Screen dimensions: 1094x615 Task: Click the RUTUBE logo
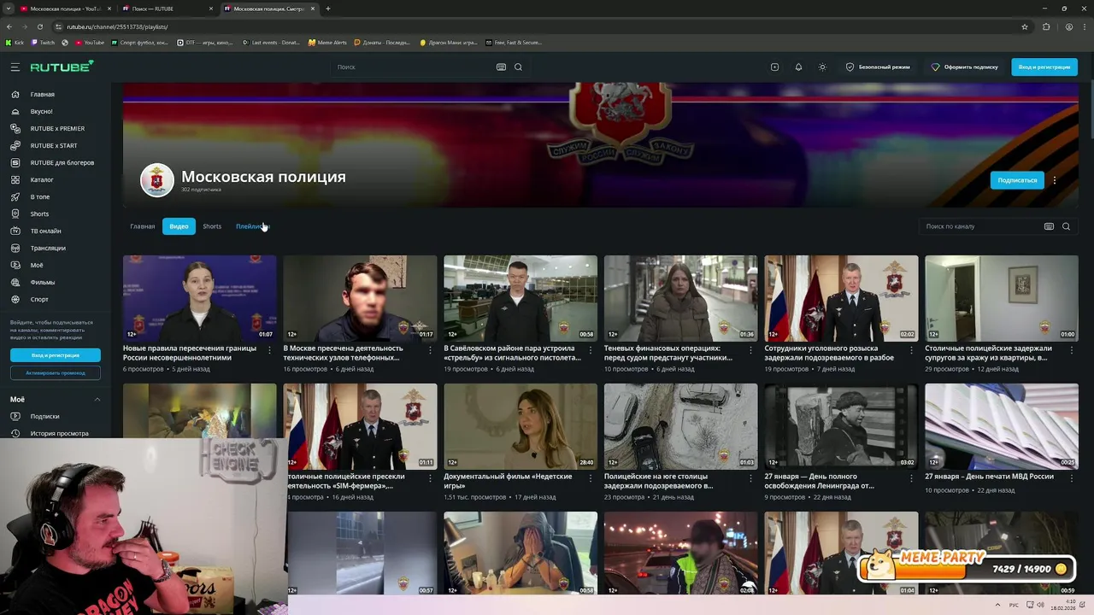[x=62, y=67]
